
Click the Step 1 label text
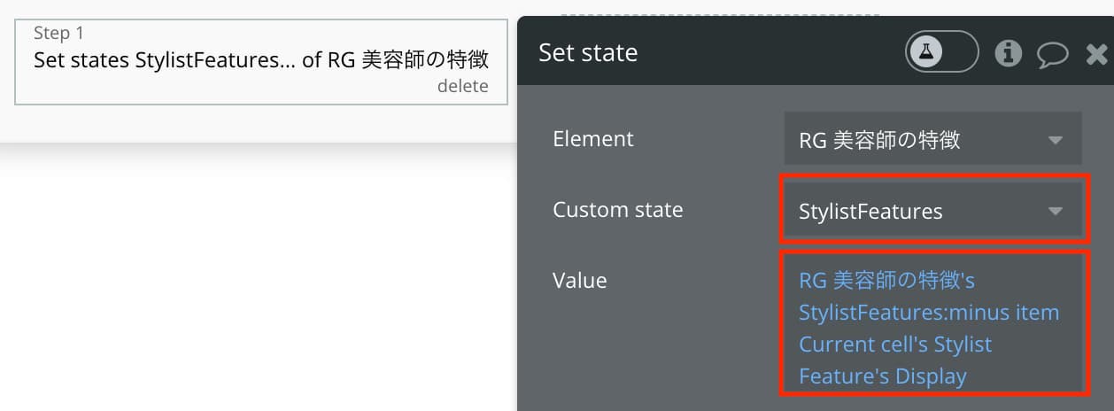[58, 34]
